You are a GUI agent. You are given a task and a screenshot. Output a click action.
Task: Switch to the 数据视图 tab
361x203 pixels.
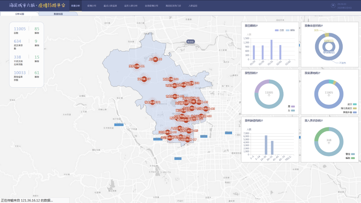click(x=58, y=14)
